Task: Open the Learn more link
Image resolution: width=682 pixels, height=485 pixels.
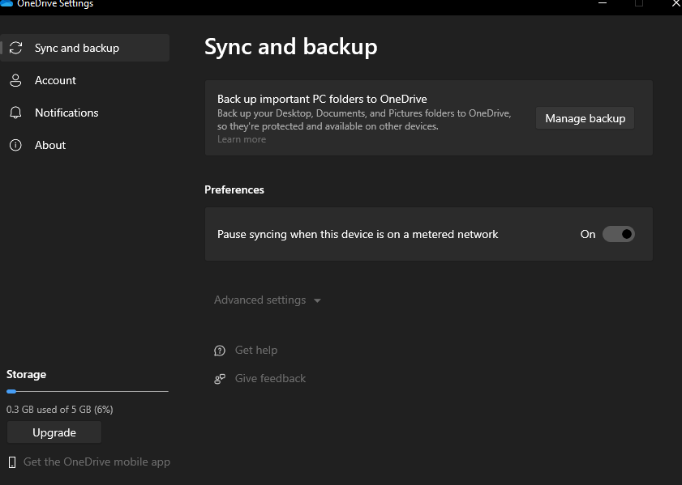Action: (242, 139)
